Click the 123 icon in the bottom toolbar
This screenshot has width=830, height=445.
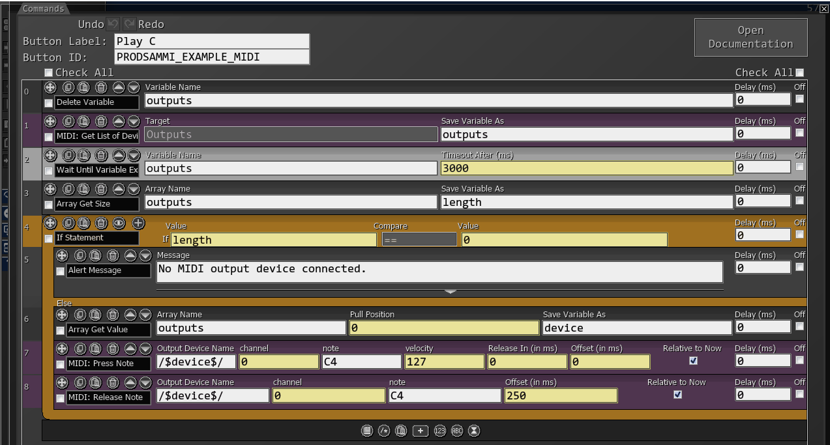point(440,431)
